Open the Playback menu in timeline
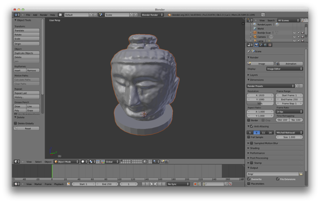Viewport: 320px width, 203px height. 59,184
